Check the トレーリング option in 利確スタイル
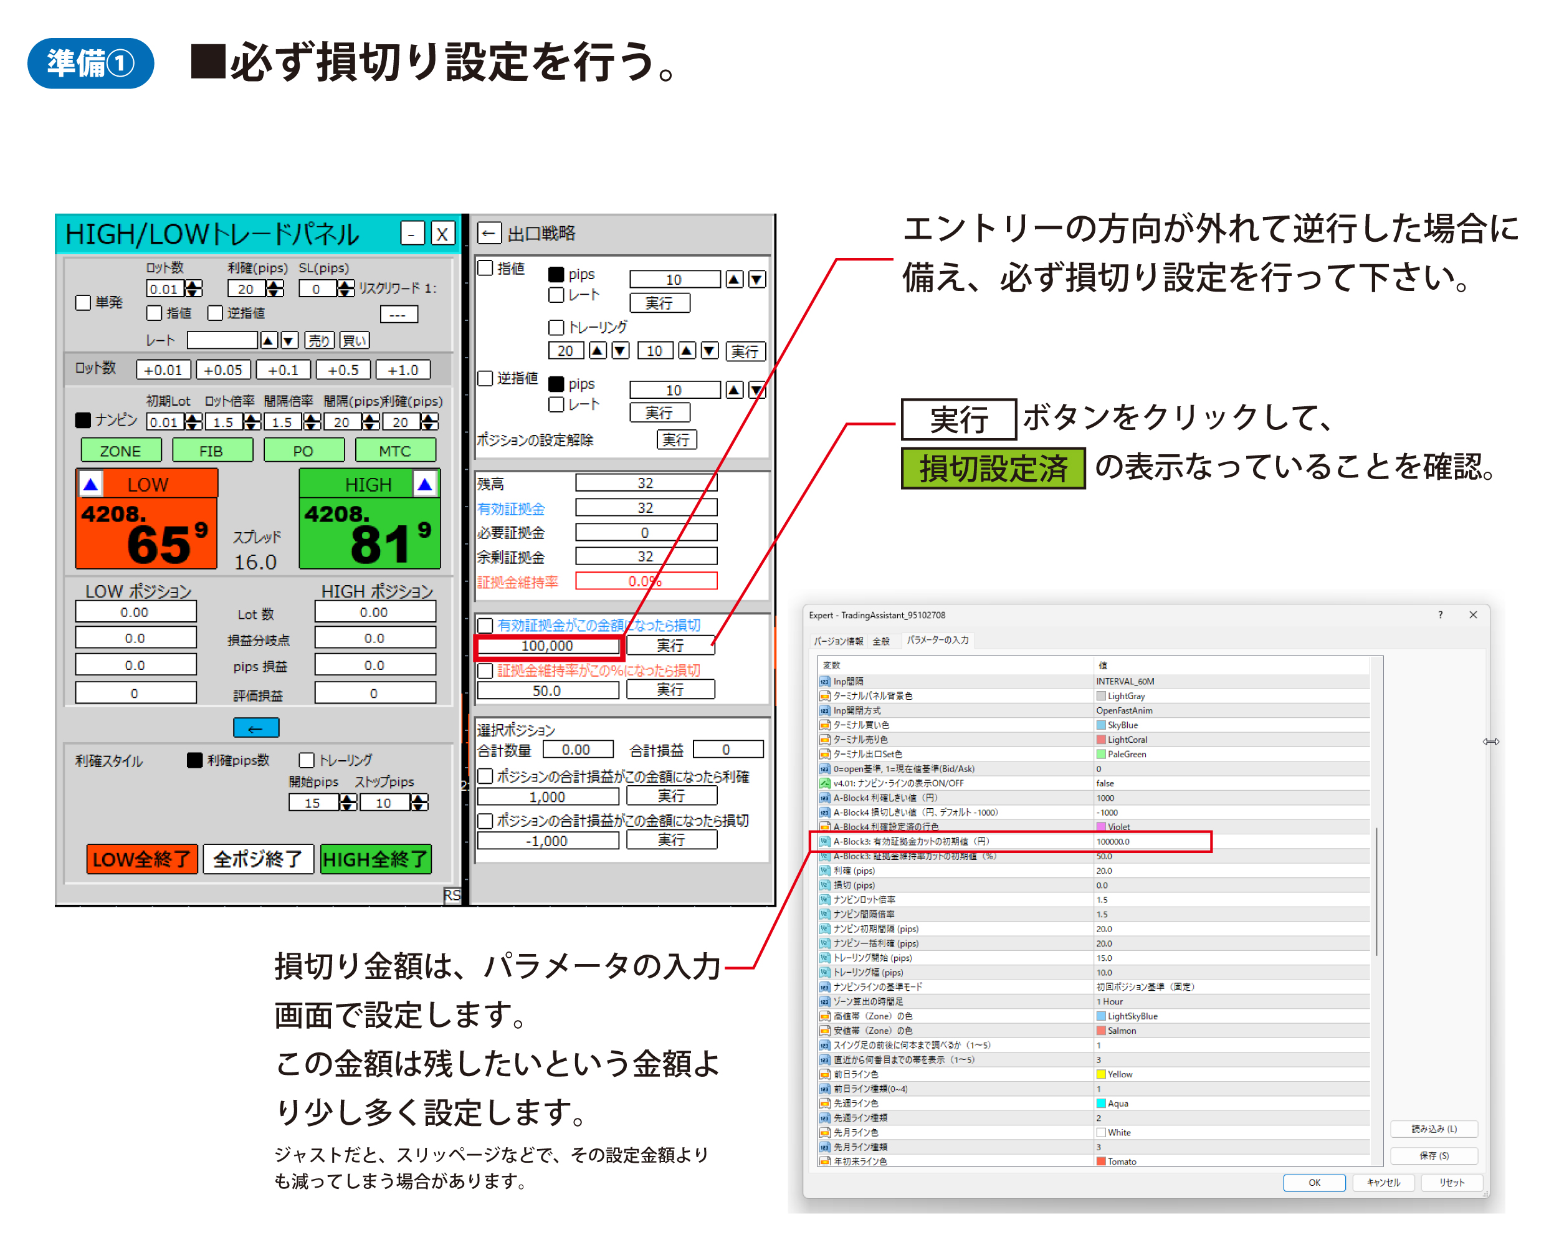 click(x=307, y=760)
